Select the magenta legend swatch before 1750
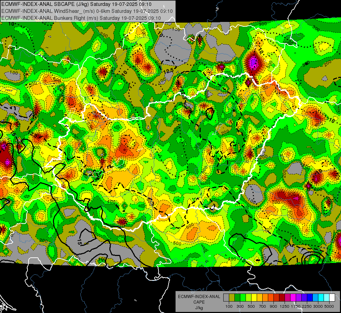The width and height of the screenshot is (341, 313). click(293, 298)
